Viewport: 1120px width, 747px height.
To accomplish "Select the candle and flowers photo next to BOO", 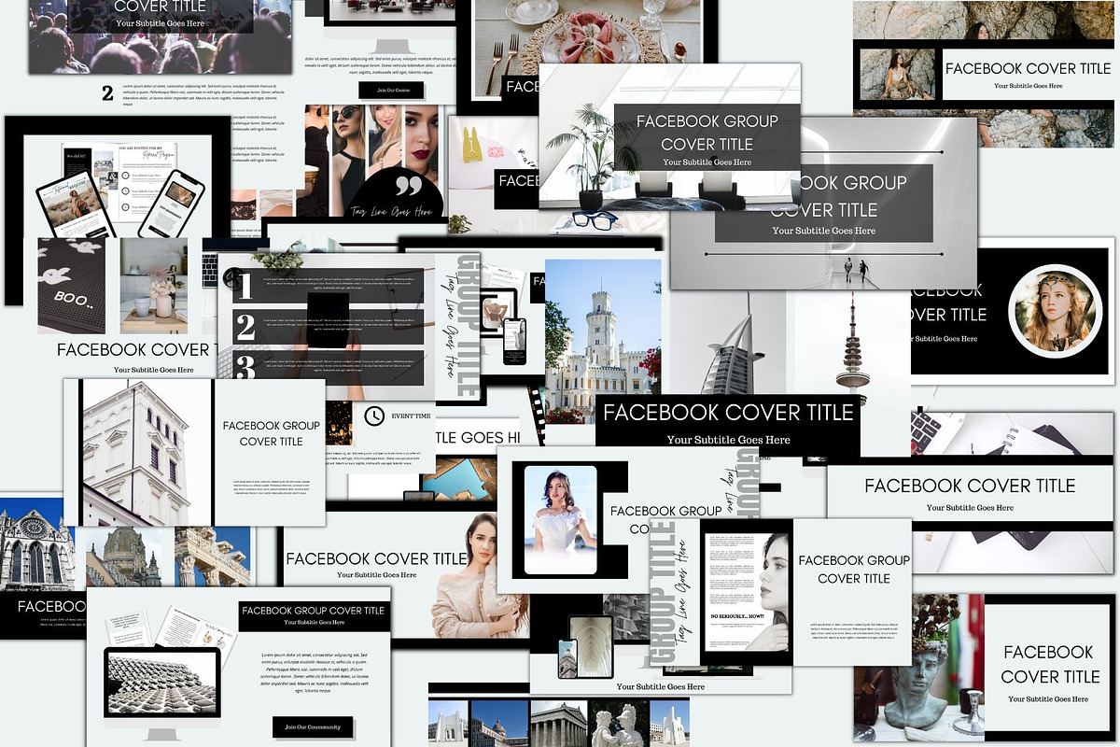I will click(x=154, y=285).
